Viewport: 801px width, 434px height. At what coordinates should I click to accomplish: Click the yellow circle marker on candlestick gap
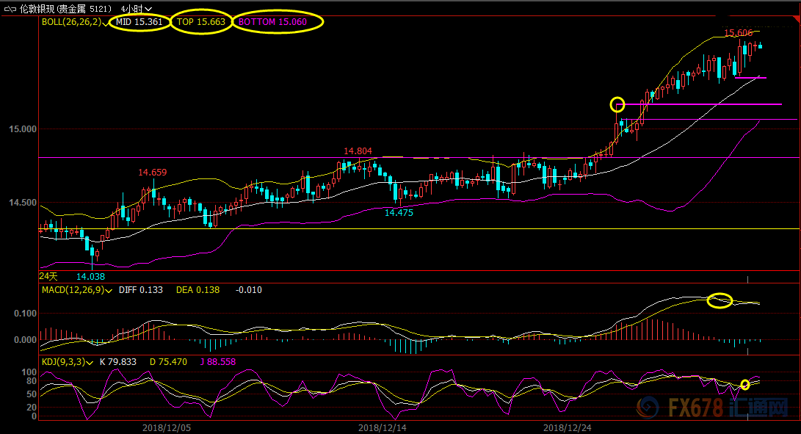[x=617, y=104]
